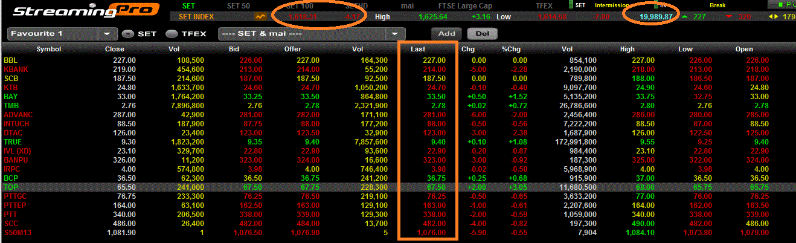
Task: Click PTT open value 339.00
Action: point(758,215)
